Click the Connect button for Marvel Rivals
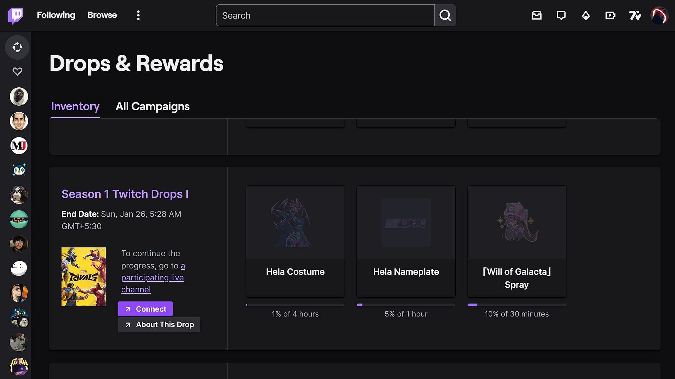Screen dimensions: 675x379 pos(145,309)
